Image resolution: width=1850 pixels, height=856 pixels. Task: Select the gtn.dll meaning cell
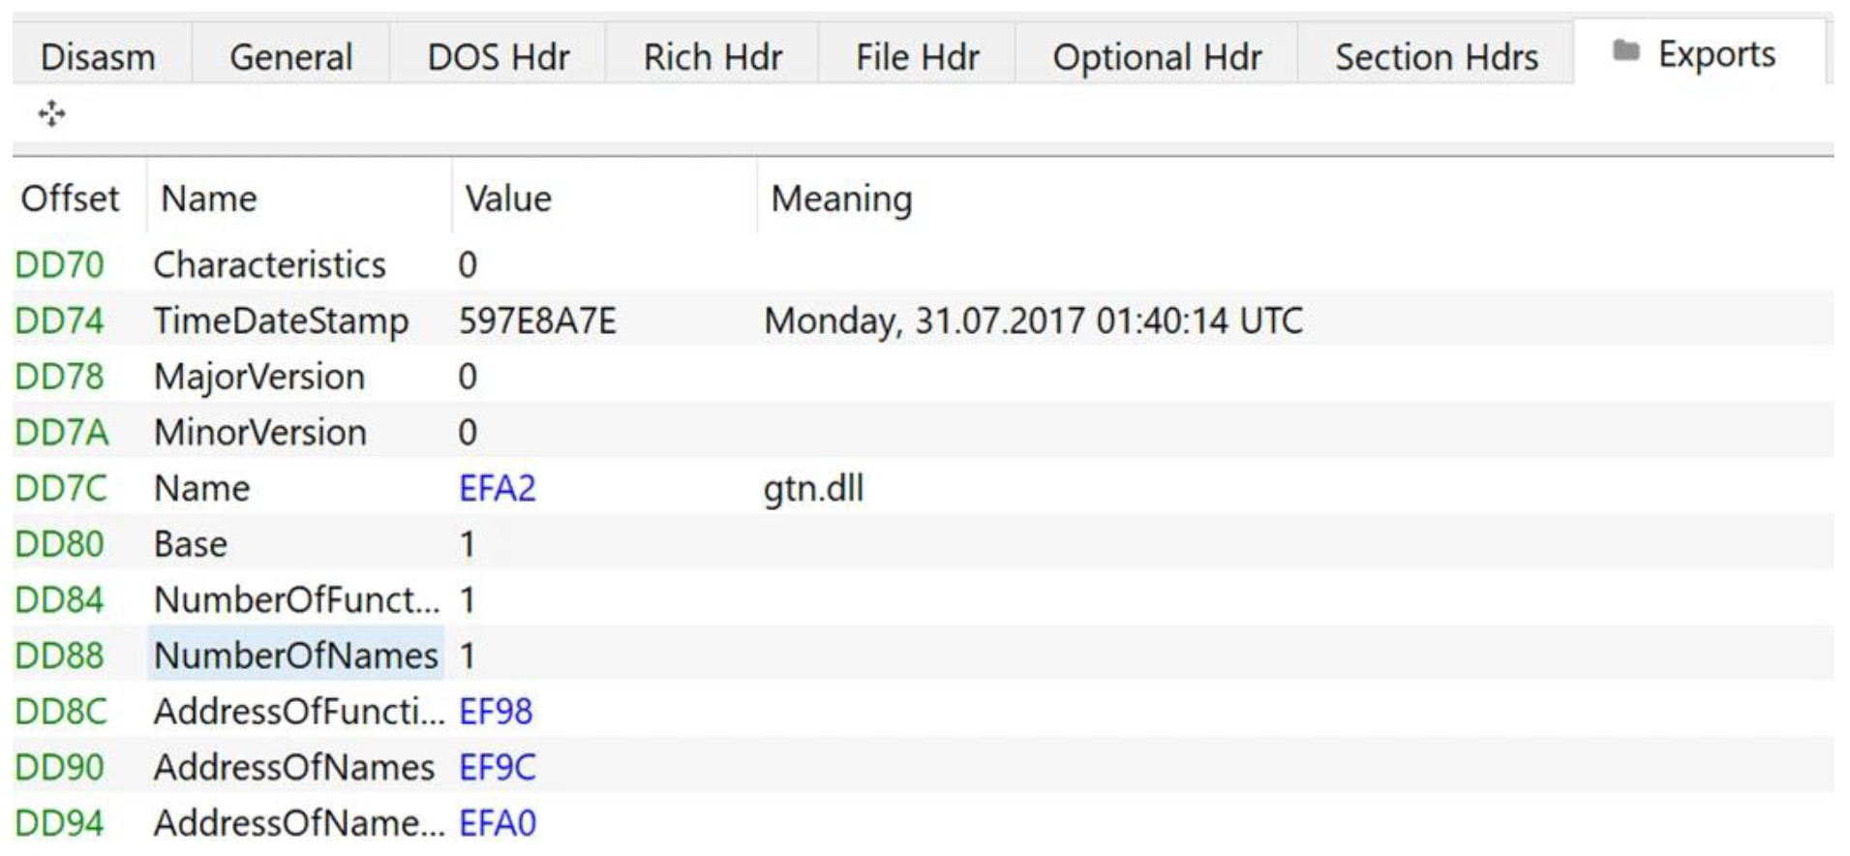[813, 488]
